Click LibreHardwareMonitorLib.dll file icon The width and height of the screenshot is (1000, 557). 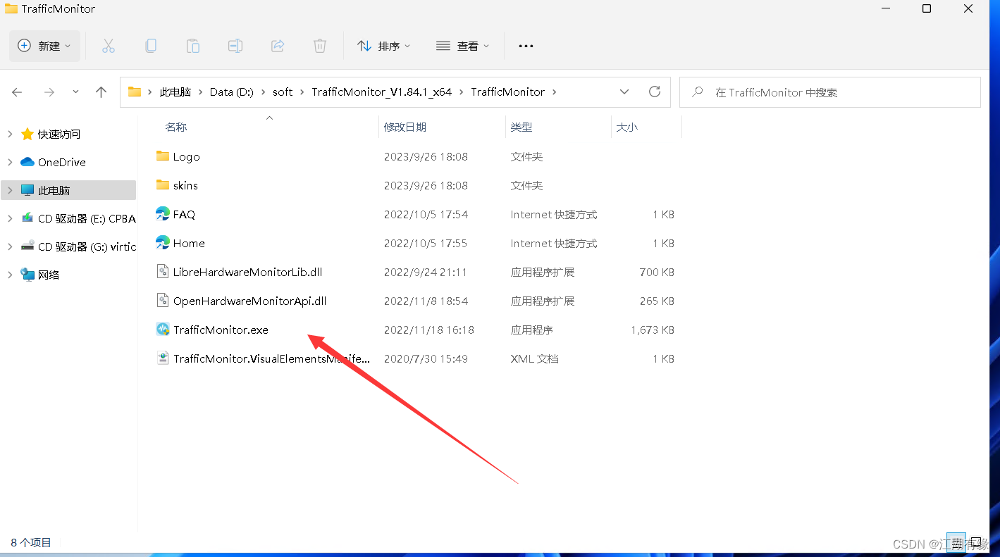pos(163,272)
